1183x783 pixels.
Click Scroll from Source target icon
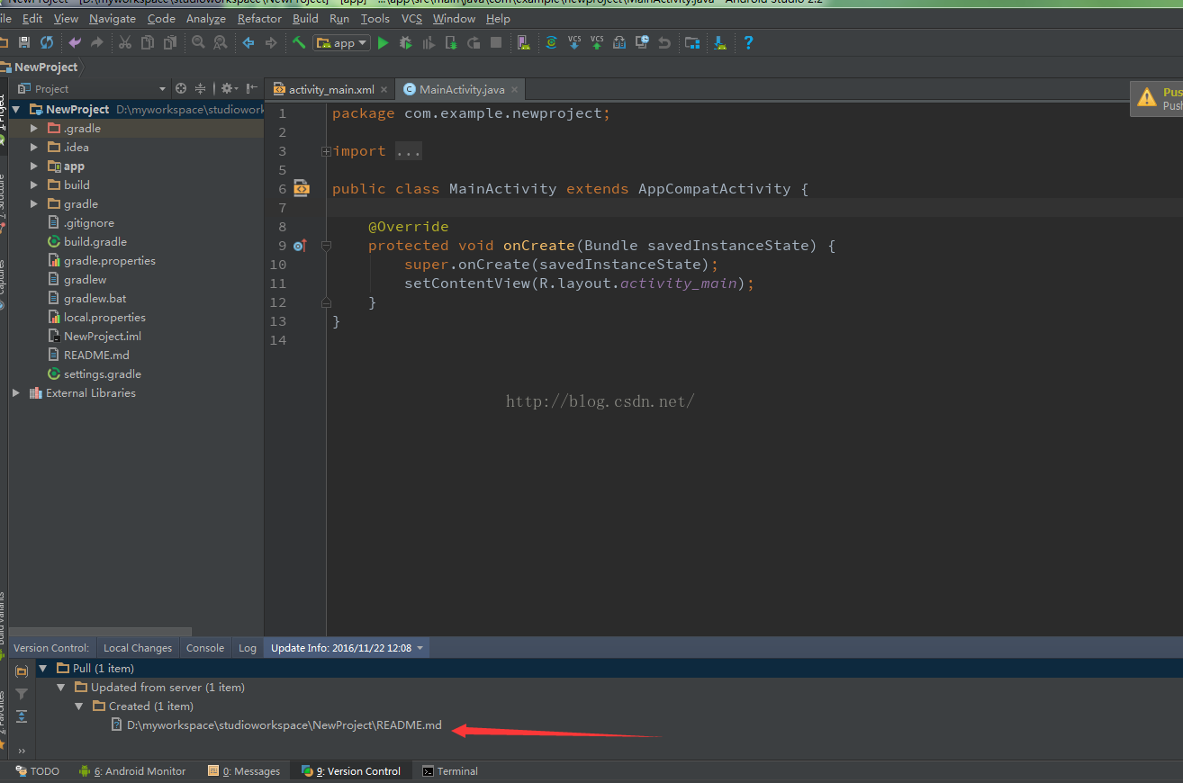[x=181, y=88]
